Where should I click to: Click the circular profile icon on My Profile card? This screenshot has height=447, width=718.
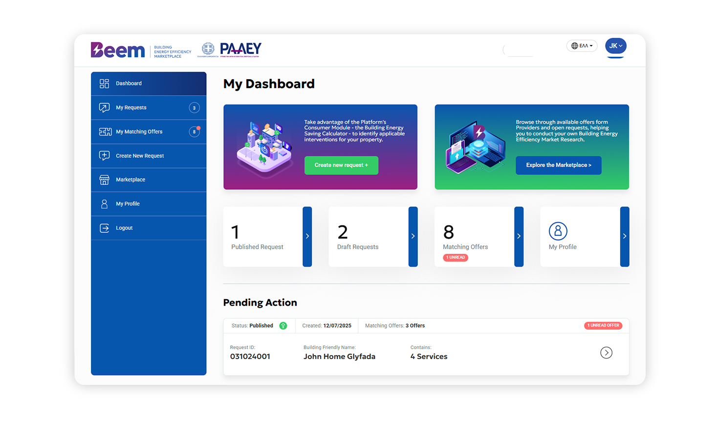(x=558, y=231)
